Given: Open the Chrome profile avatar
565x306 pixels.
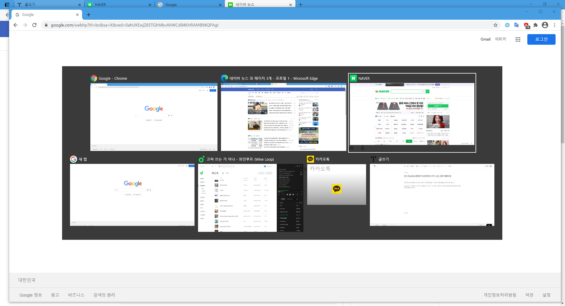Looking at the screenshot, I should (545, 25).
